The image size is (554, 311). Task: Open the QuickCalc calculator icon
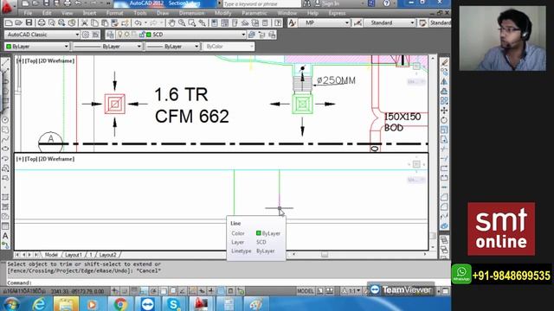265,23
